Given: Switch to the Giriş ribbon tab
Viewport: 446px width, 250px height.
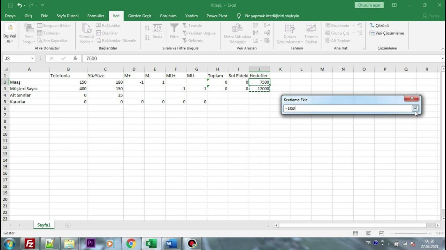Looking at the screenshot, I should [x=28, y=16].
